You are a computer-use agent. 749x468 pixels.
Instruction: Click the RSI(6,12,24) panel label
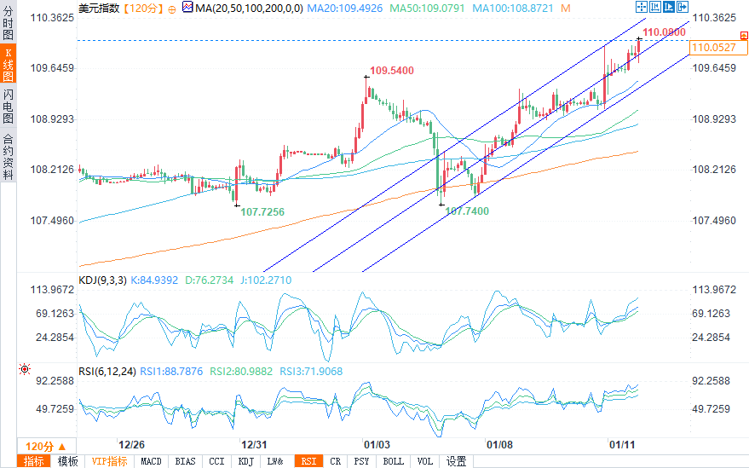[x=107, y=372]
